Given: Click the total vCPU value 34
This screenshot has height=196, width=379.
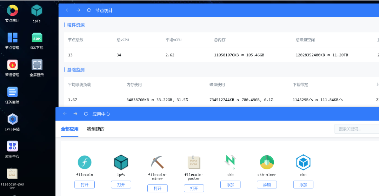Looking at the screenshot, I should (x=119, y=55).
